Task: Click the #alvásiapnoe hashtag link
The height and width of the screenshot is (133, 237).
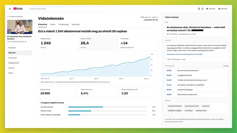Action: tap(189, 54)
